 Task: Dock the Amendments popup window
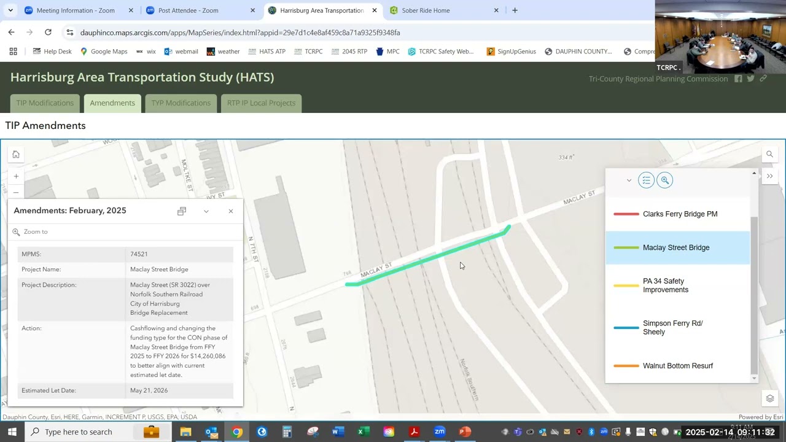pos(182,211)
